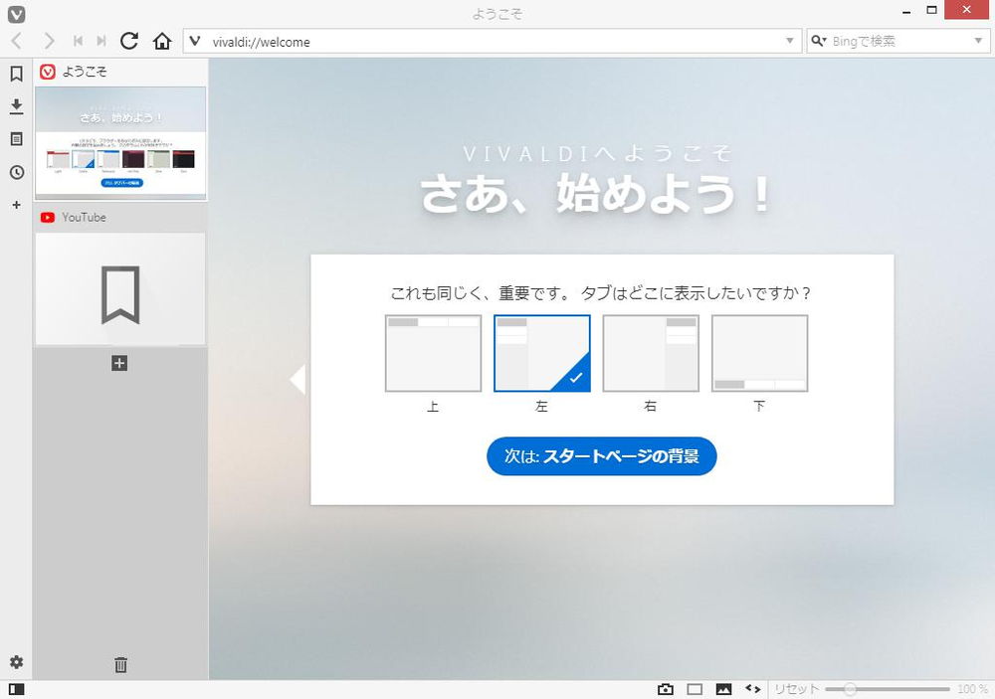Open the Bookmarks panel icon
The image size is (995, 699).
pos(16,74)
